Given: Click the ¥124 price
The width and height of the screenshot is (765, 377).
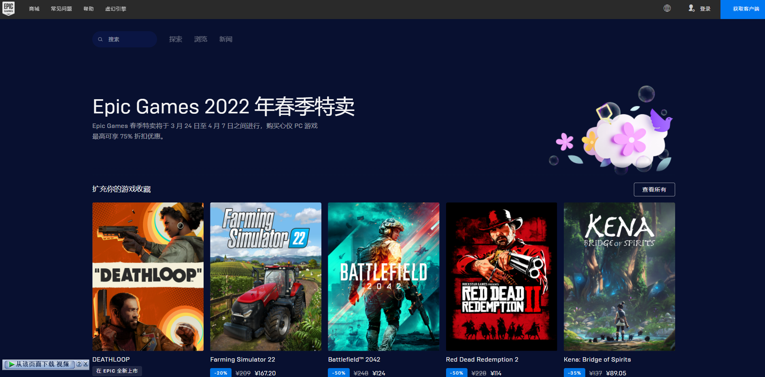Looking at the screenshot, I should coord(379,373).
